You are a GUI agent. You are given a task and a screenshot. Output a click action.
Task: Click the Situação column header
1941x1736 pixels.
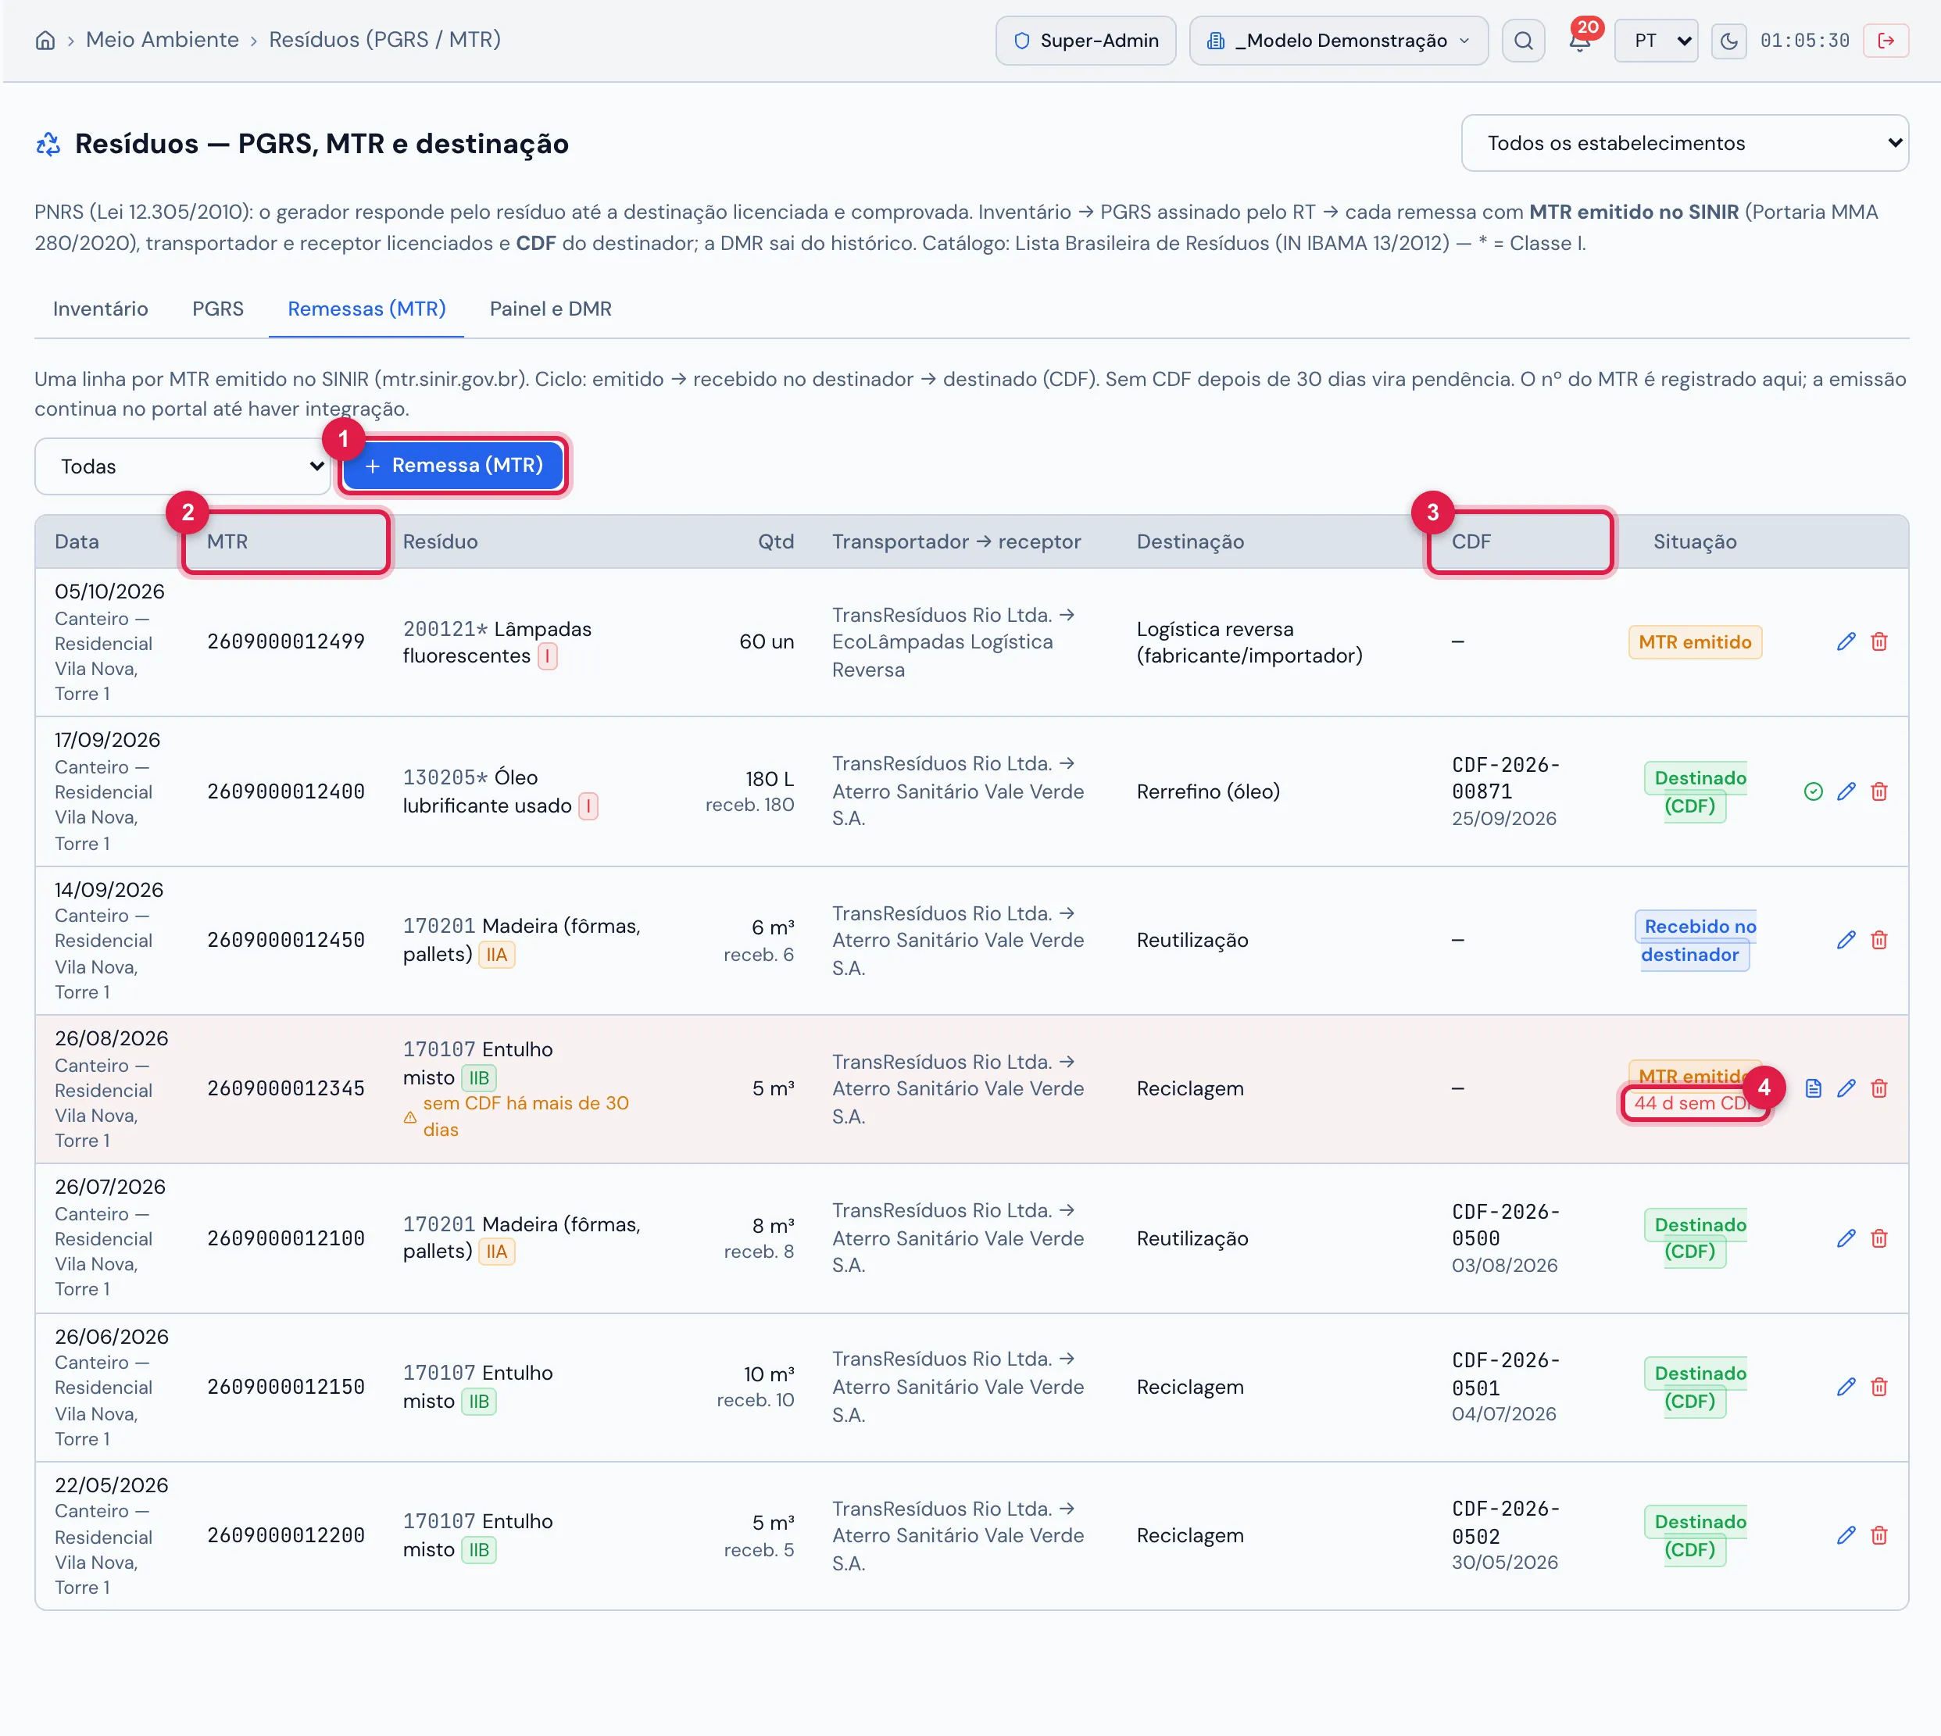coord(1695,541)
